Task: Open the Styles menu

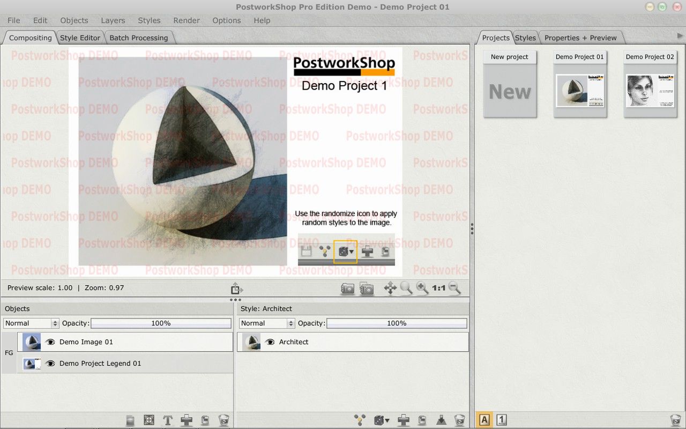Action: tap(149, 20)
